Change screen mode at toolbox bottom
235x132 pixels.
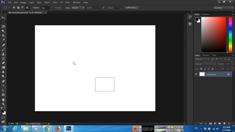[x=3, y=122]
